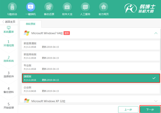This screenshot has width=161, height=113.
Task: Select the 家庭普通版 edition row
Action: 91,45
